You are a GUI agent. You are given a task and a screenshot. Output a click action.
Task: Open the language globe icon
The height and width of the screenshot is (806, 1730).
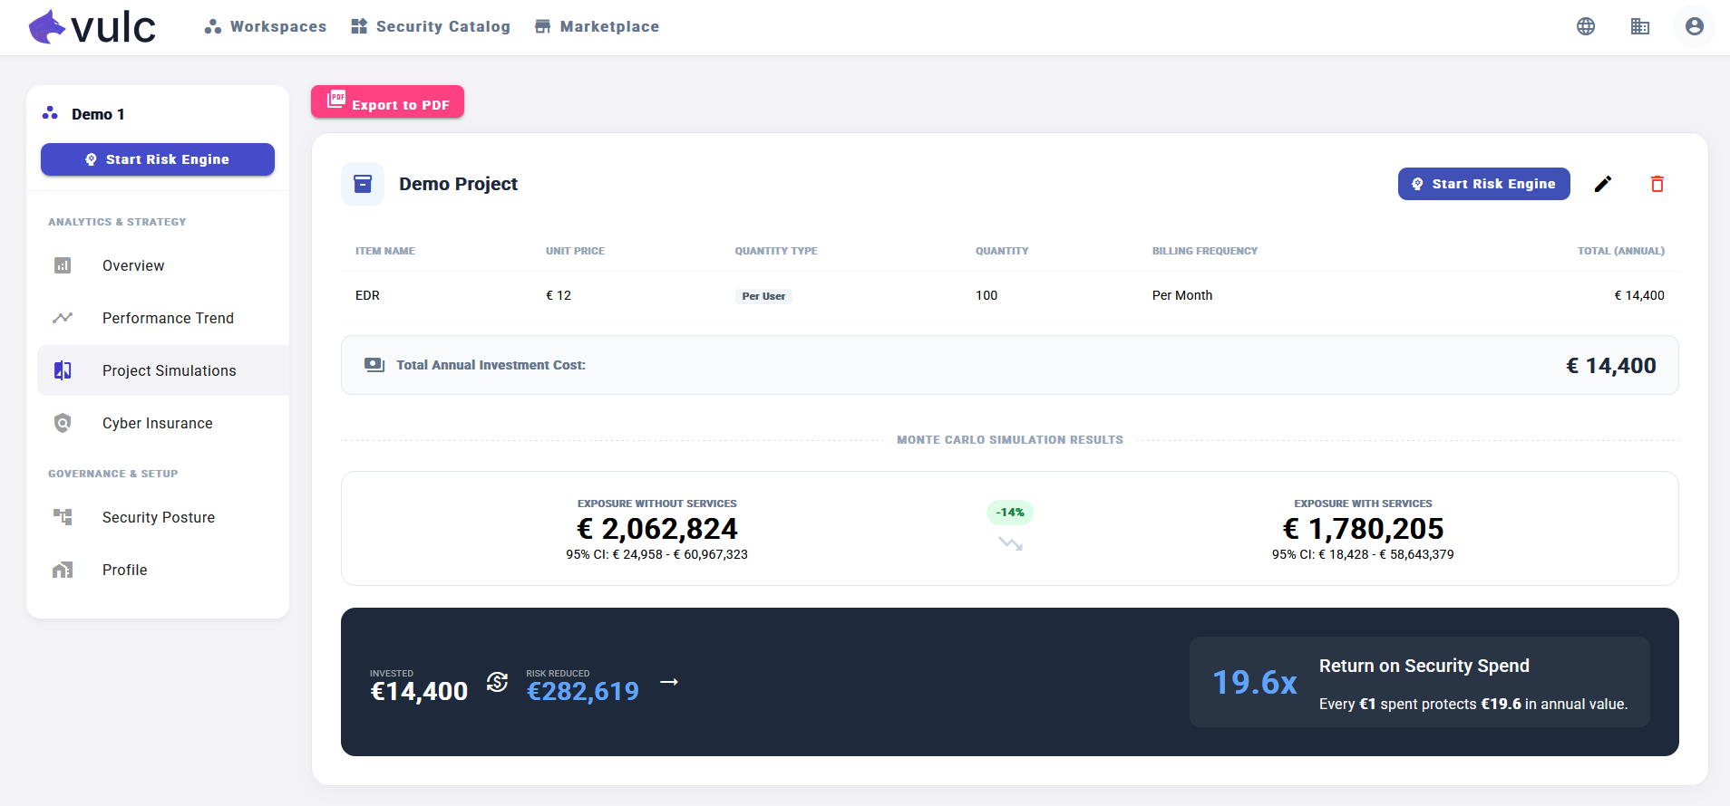tap(1585, 26)
